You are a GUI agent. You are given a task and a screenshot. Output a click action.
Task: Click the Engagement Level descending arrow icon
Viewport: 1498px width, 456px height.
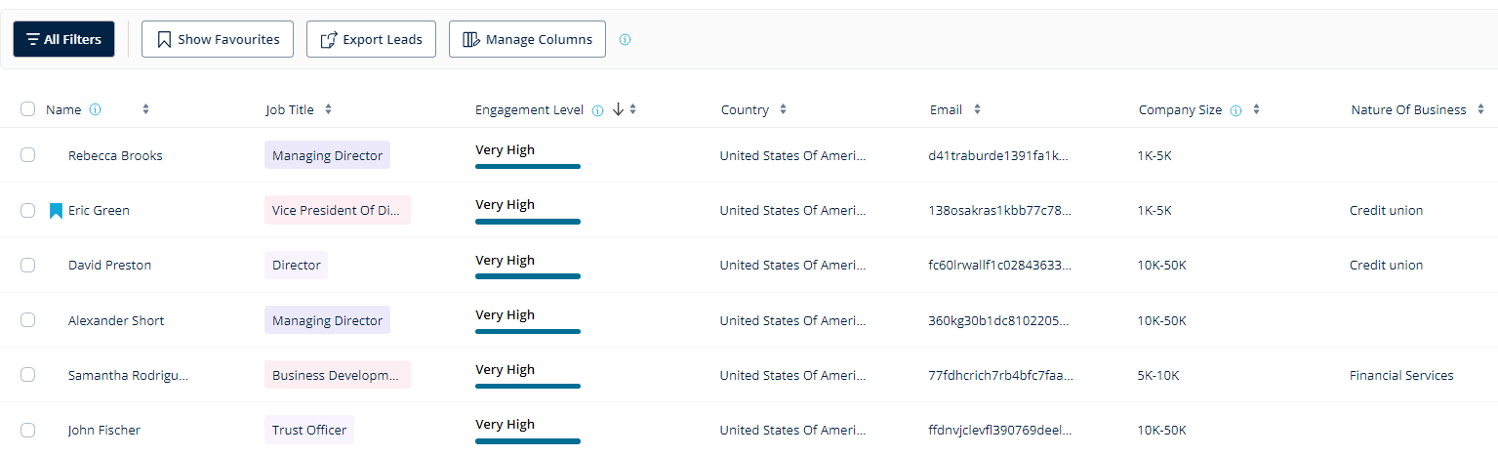point(618,109)
